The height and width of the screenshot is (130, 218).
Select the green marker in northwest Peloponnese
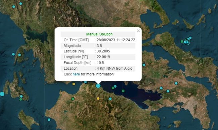[x=73, y=99]
